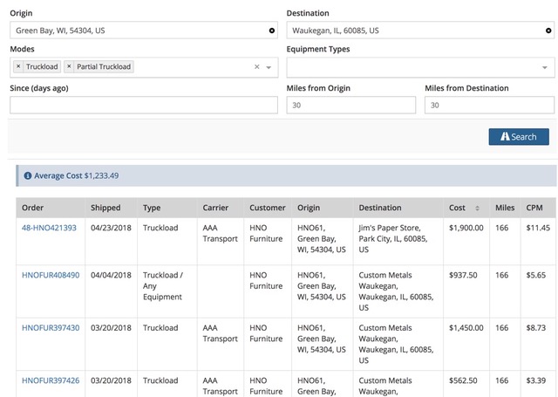
Task: Open order 48-HNO421393
Action: point(49,228)
